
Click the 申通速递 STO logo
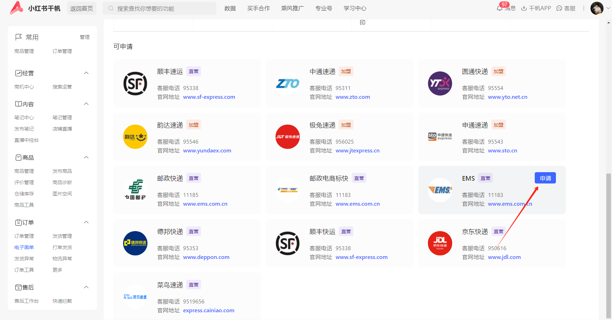(x=440, y=137)
